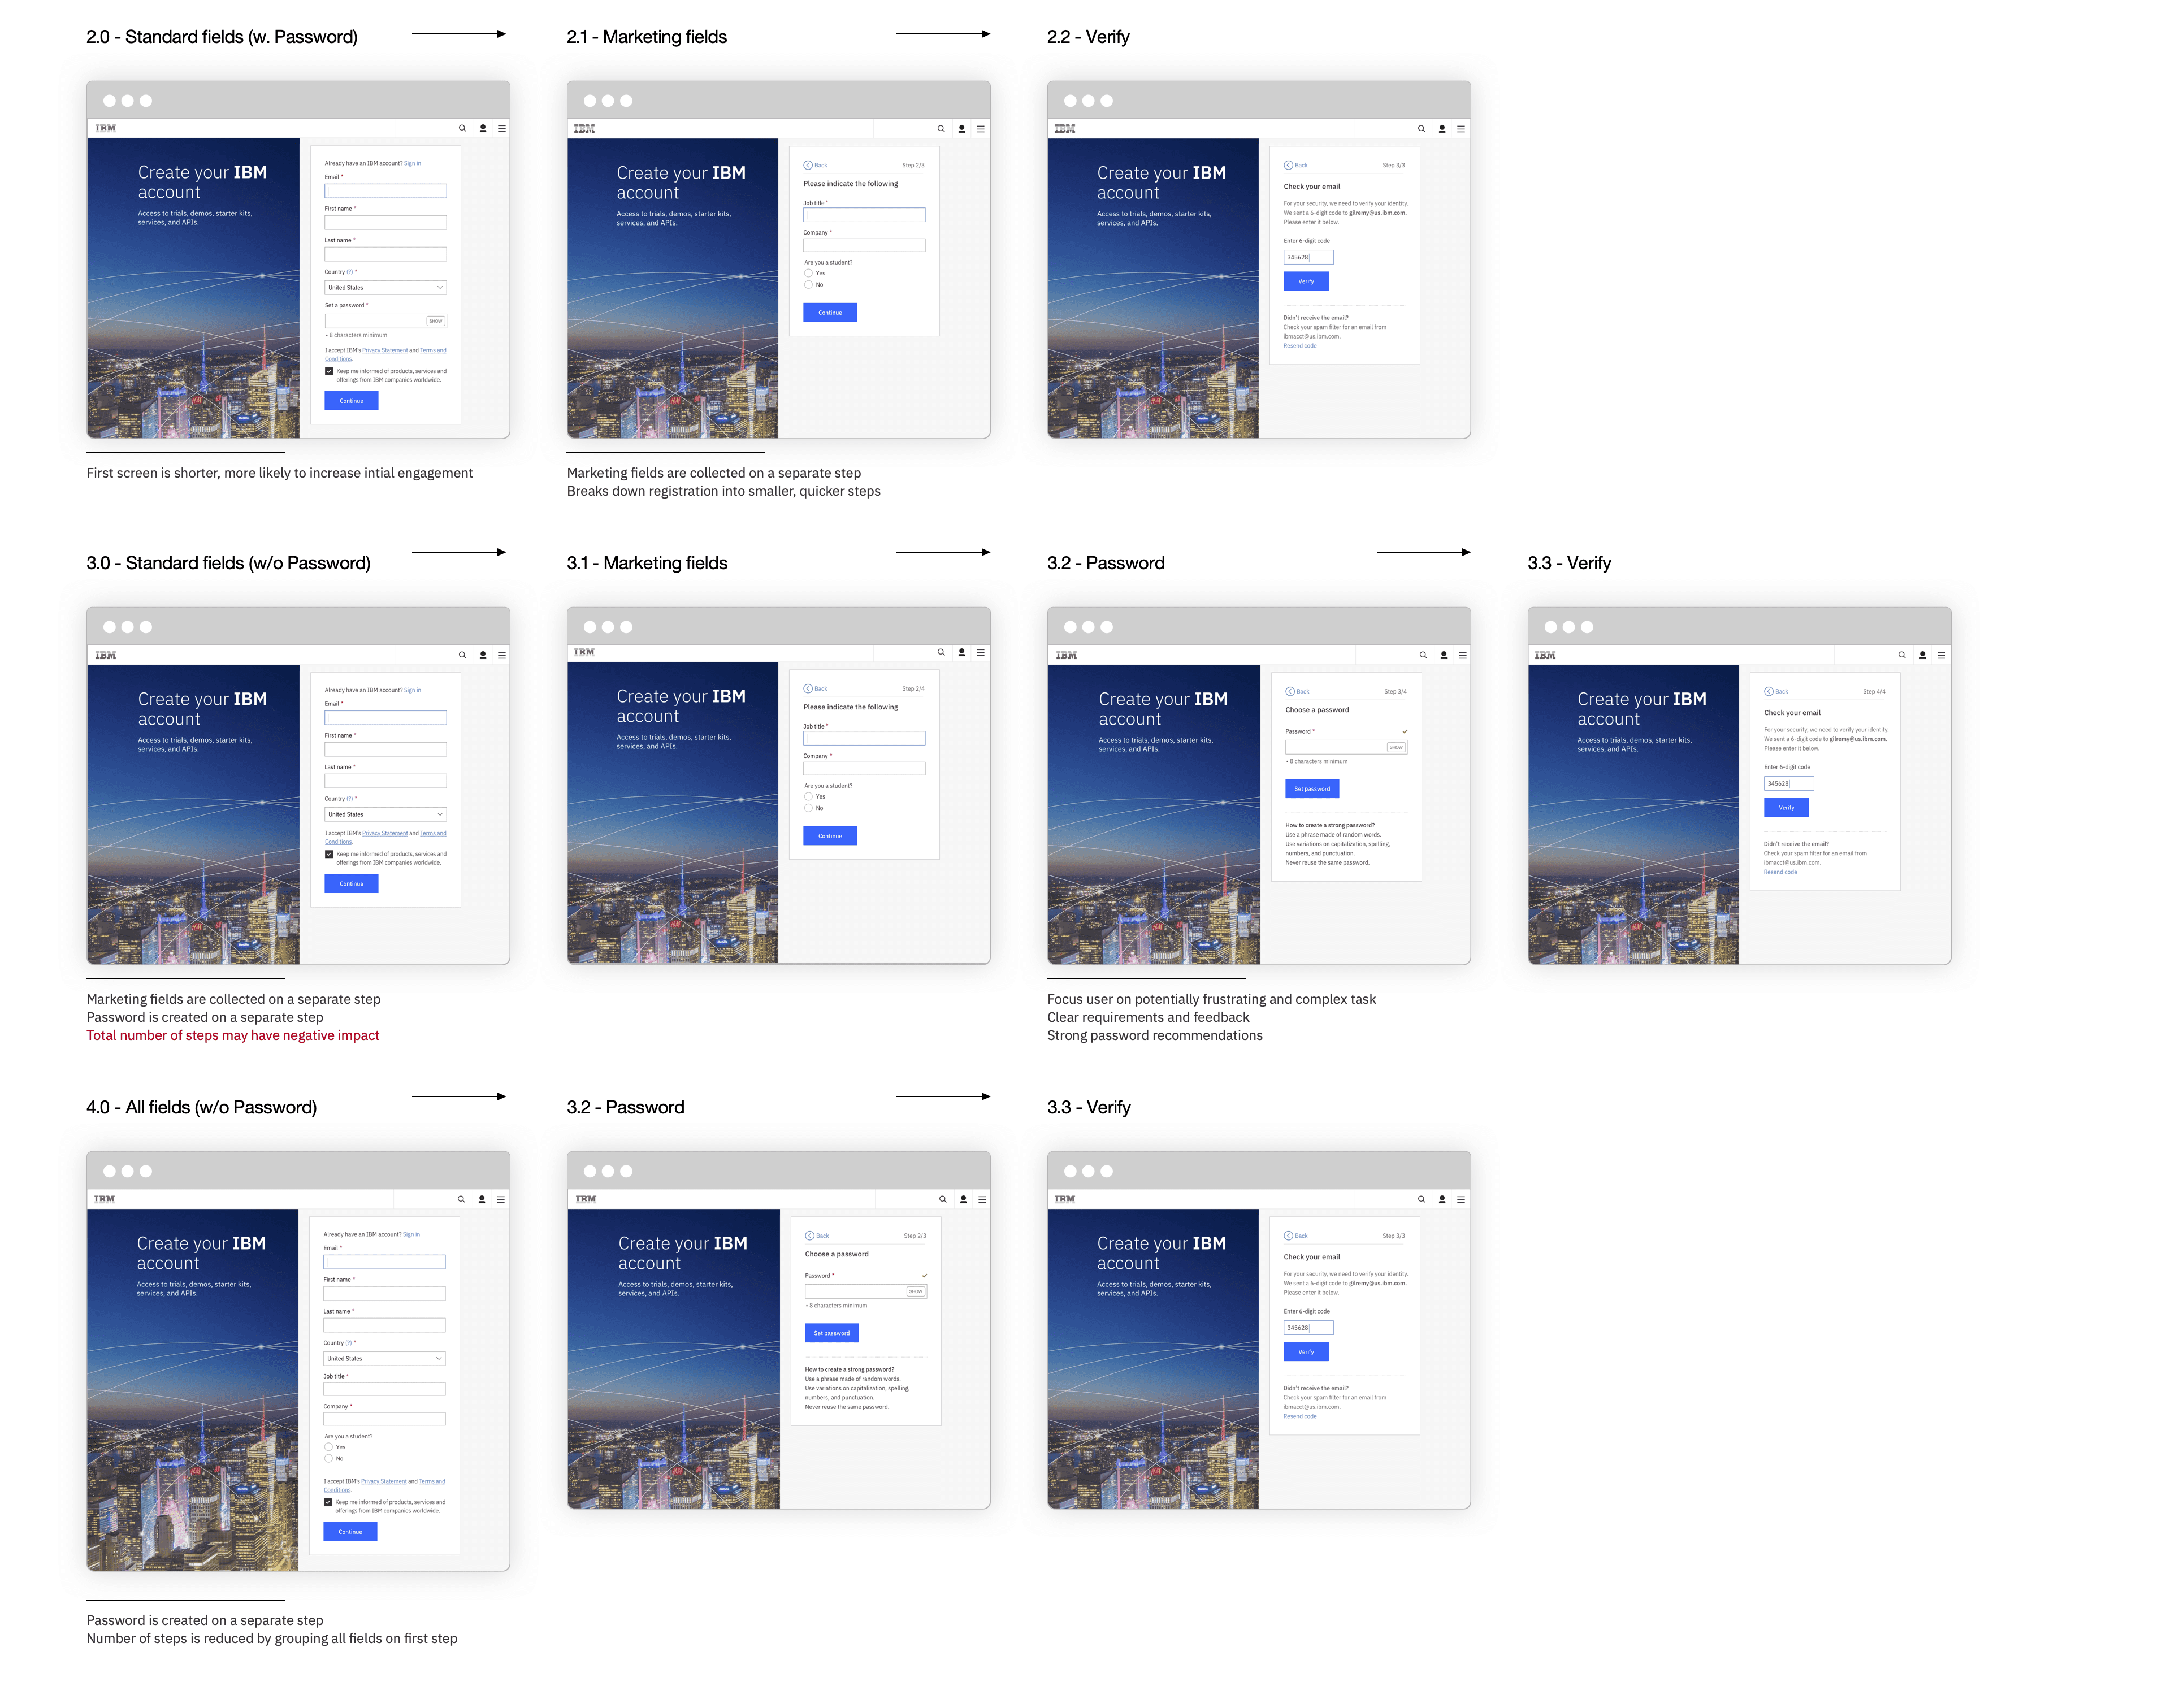Click Back arrow icon in 3.3 Verify Step 4/4 screen
The width and height of the screenshot is (2184, 1686).
pyautogui.click(x=1768, y=691)
